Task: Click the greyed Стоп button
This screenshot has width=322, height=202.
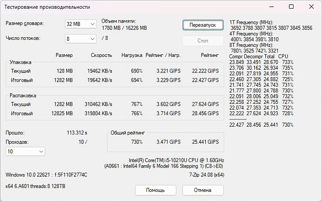Action: pos(203,40)
